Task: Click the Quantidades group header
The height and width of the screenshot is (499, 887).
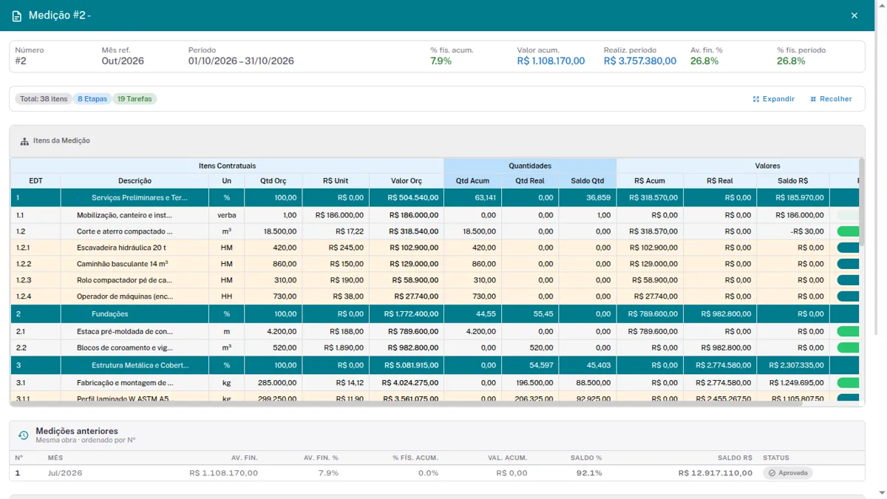Action: 530,166
